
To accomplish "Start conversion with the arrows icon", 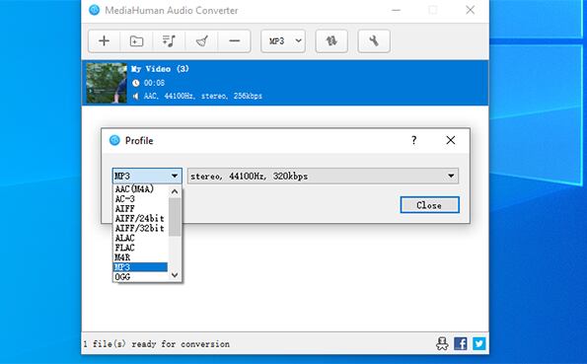I will 331,40.
